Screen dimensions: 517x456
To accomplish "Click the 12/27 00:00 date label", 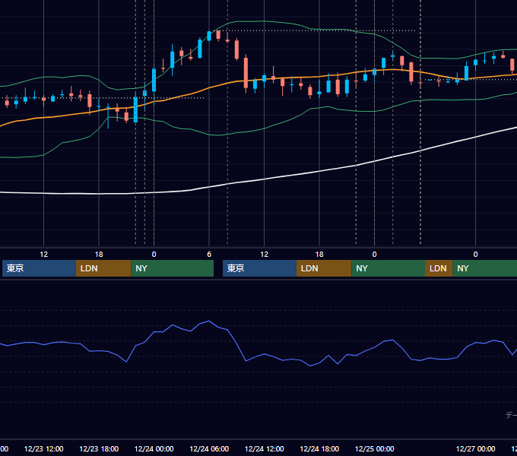I will 475,448.
